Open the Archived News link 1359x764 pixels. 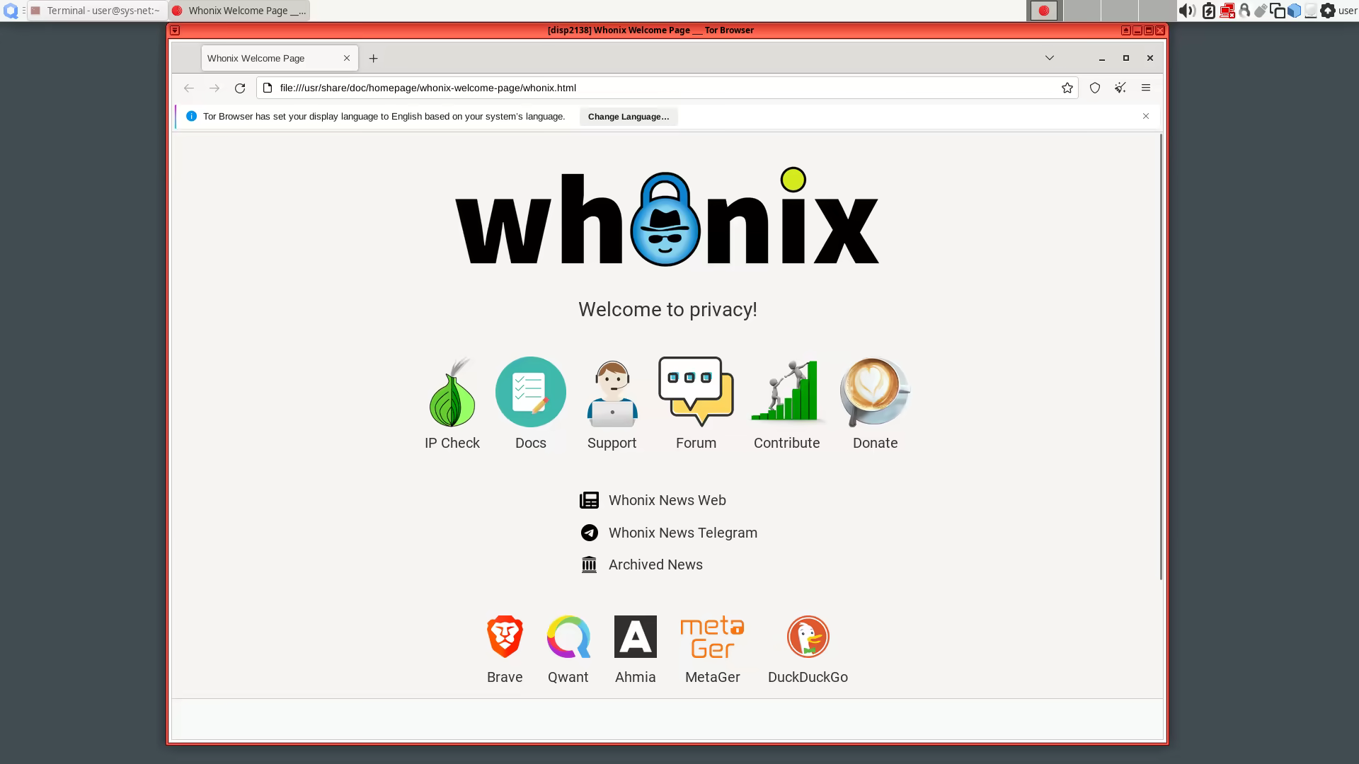(655, 565)
